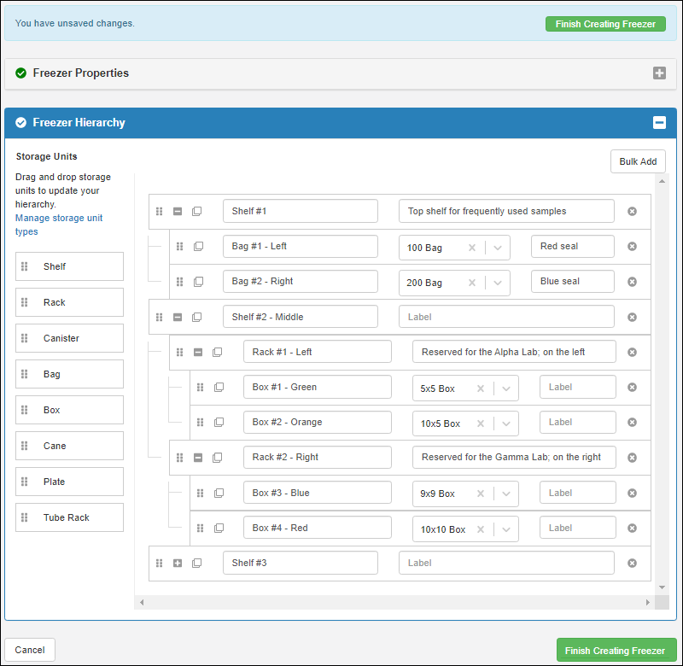Delete the Box #4 - Red row
The width and height of the screenshot is (683, 666).
(632, 529)
